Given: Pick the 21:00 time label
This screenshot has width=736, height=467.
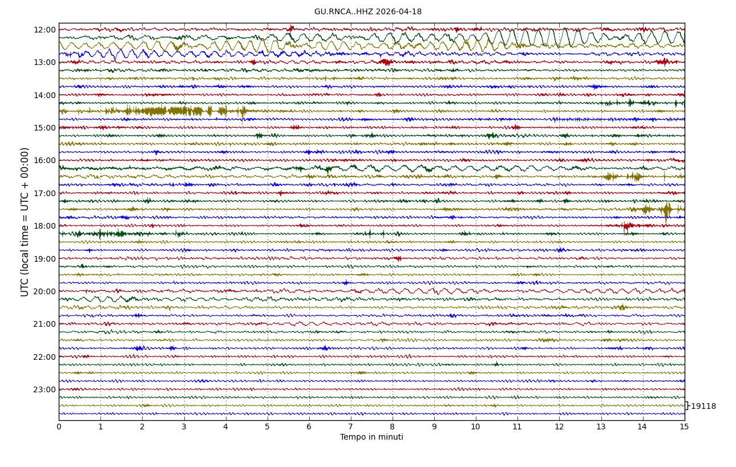Looking at the screenshot, I should (x=45, y=324).
